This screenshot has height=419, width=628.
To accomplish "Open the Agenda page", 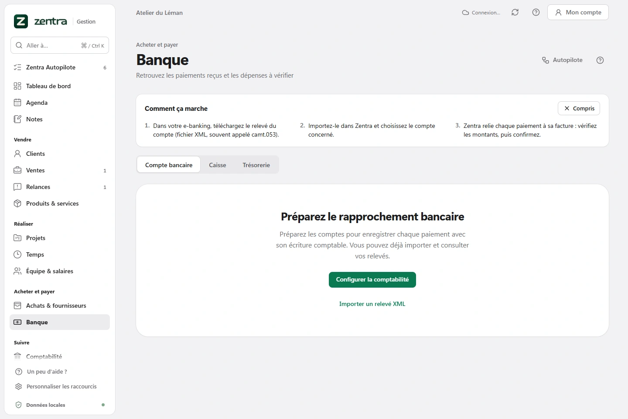I will (x=60, y=103).
